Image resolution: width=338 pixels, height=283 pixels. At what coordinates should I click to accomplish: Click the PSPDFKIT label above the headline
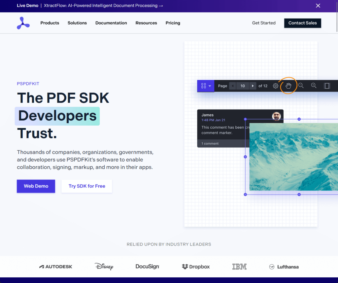pos(28,84)
